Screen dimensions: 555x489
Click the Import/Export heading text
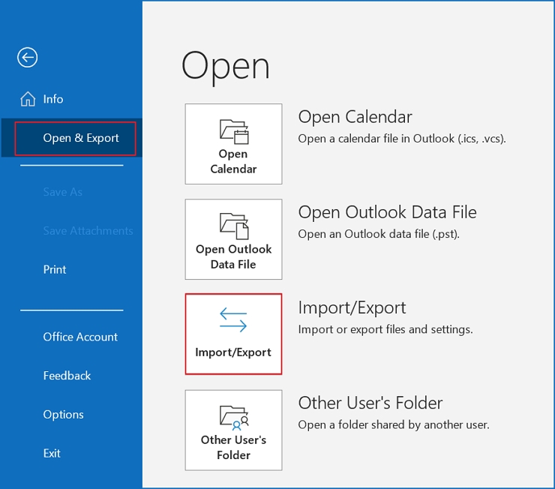tap(352, 307)
